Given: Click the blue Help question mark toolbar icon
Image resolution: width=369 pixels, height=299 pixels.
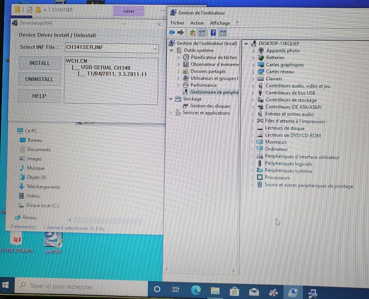Looking at the screenshot, I should click(x=213, y=32).
